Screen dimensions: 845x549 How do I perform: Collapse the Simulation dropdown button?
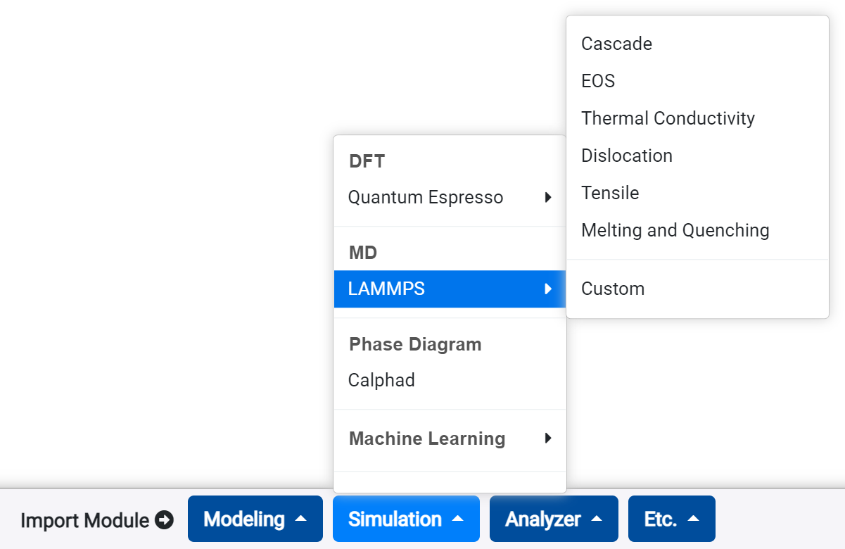coord(406,519)
